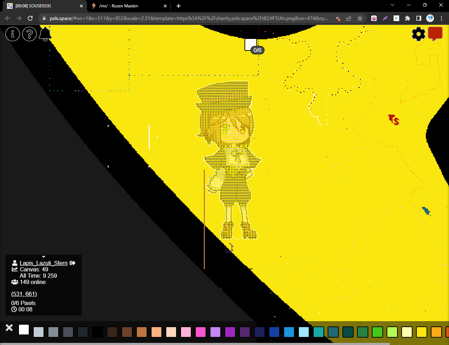Click the logout icon beside username
This screenshot has height=345, width=449.
click(x=73, y=263)
